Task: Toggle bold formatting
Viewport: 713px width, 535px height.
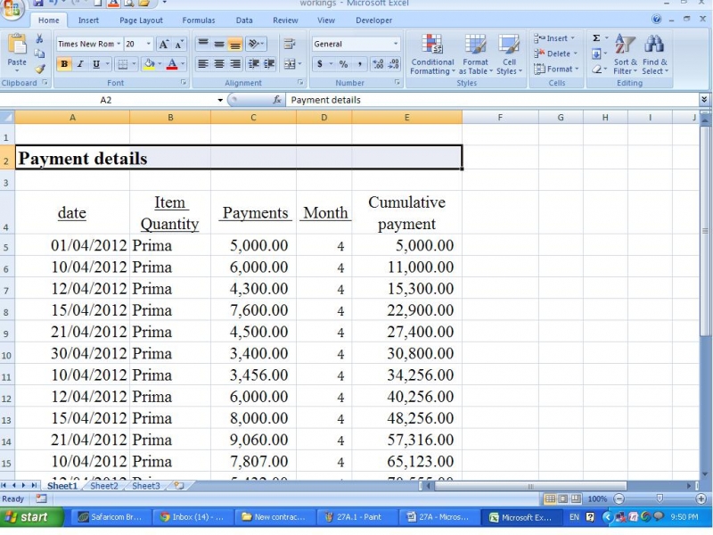Action: [62, 63]
